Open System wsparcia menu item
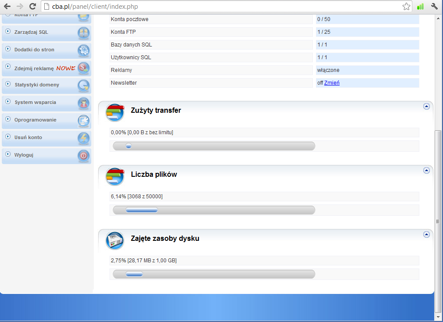This screenshot has height=322, width=443. point(46,103)
